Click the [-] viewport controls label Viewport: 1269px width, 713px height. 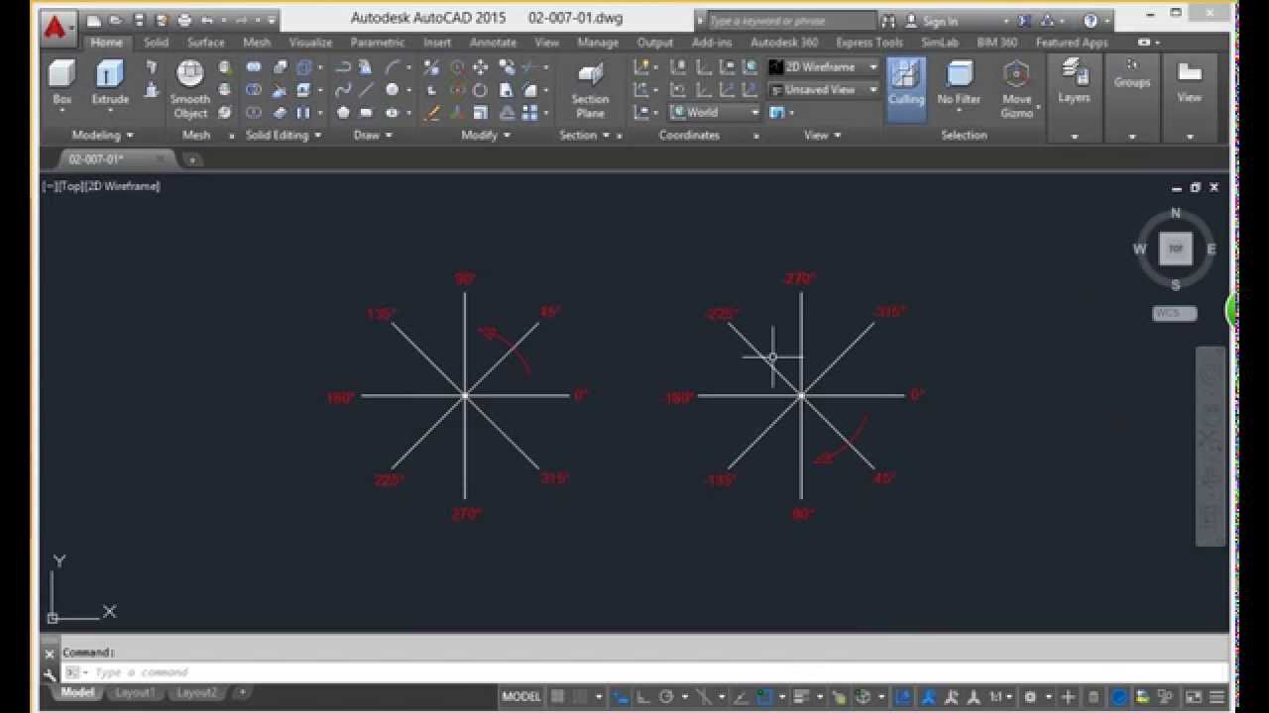tap(50, 186)
